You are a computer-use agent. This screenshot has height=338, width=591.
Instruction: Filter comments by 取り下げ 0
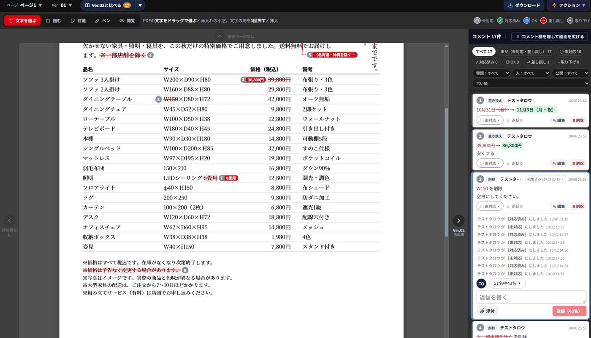(x=568, y=62)
